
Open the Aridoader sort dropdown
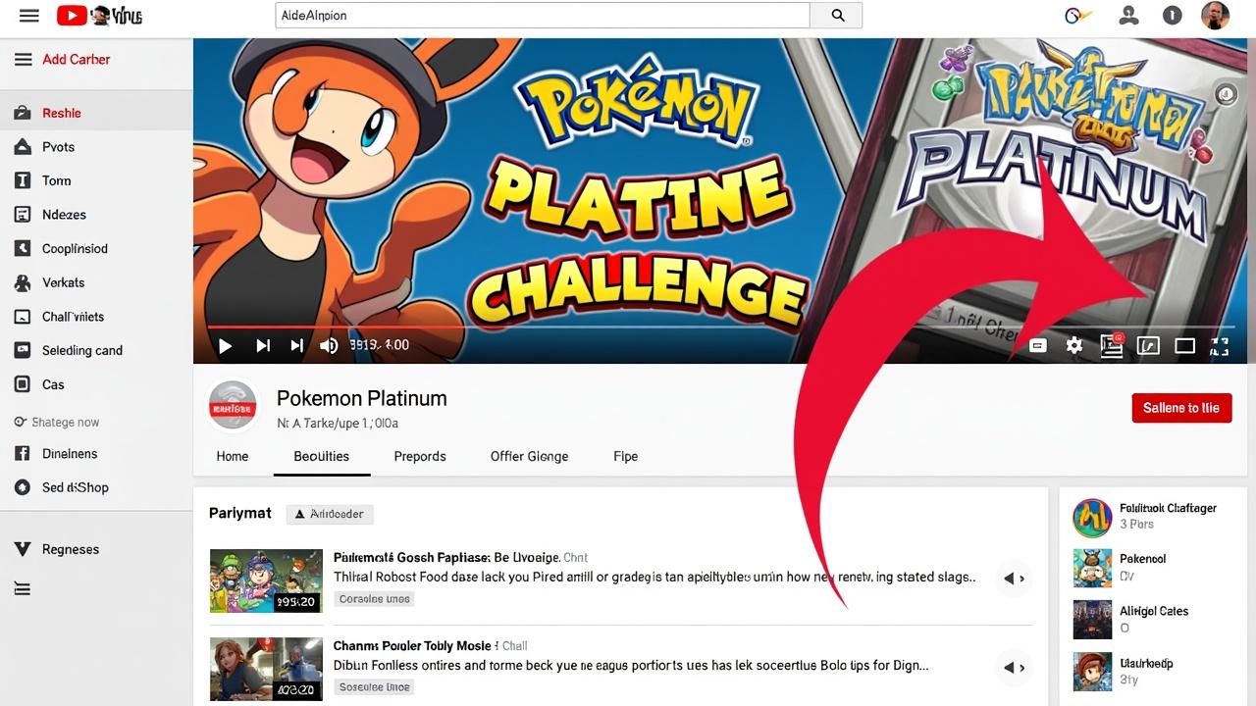(330, 514)
